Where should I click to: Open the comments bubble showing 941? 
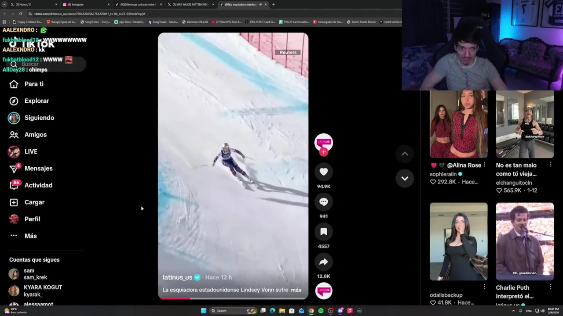(x=324, y=202)
